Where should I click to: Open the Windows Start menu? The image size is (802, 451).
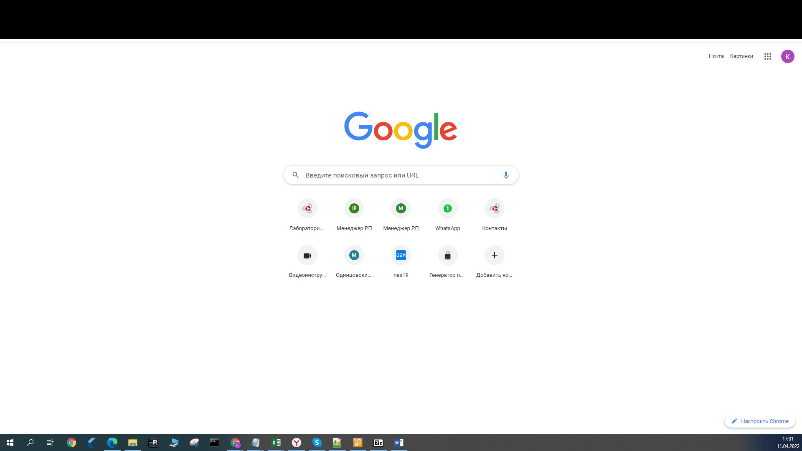coord(10,443)
